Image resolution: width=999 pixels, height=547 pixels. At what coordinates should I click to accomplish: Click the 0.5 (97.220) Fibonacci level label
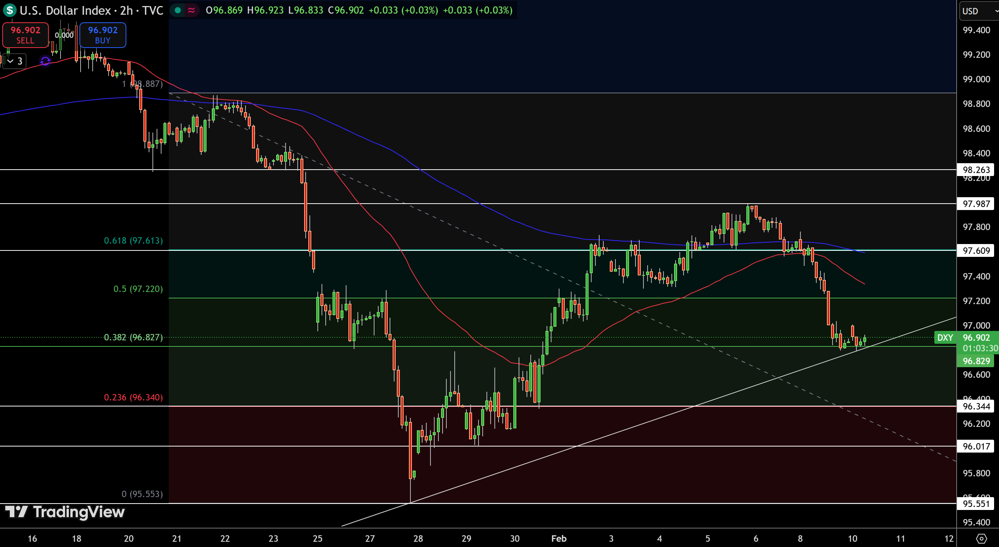(x=138, y=289)
